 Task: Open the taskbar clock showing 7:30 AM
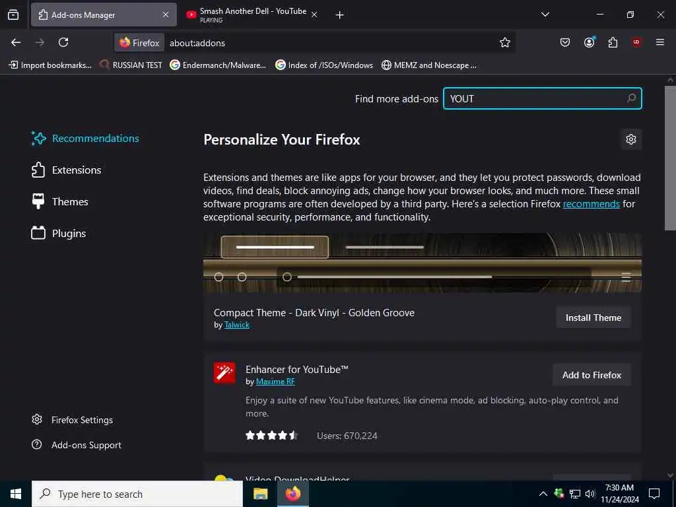619,494
